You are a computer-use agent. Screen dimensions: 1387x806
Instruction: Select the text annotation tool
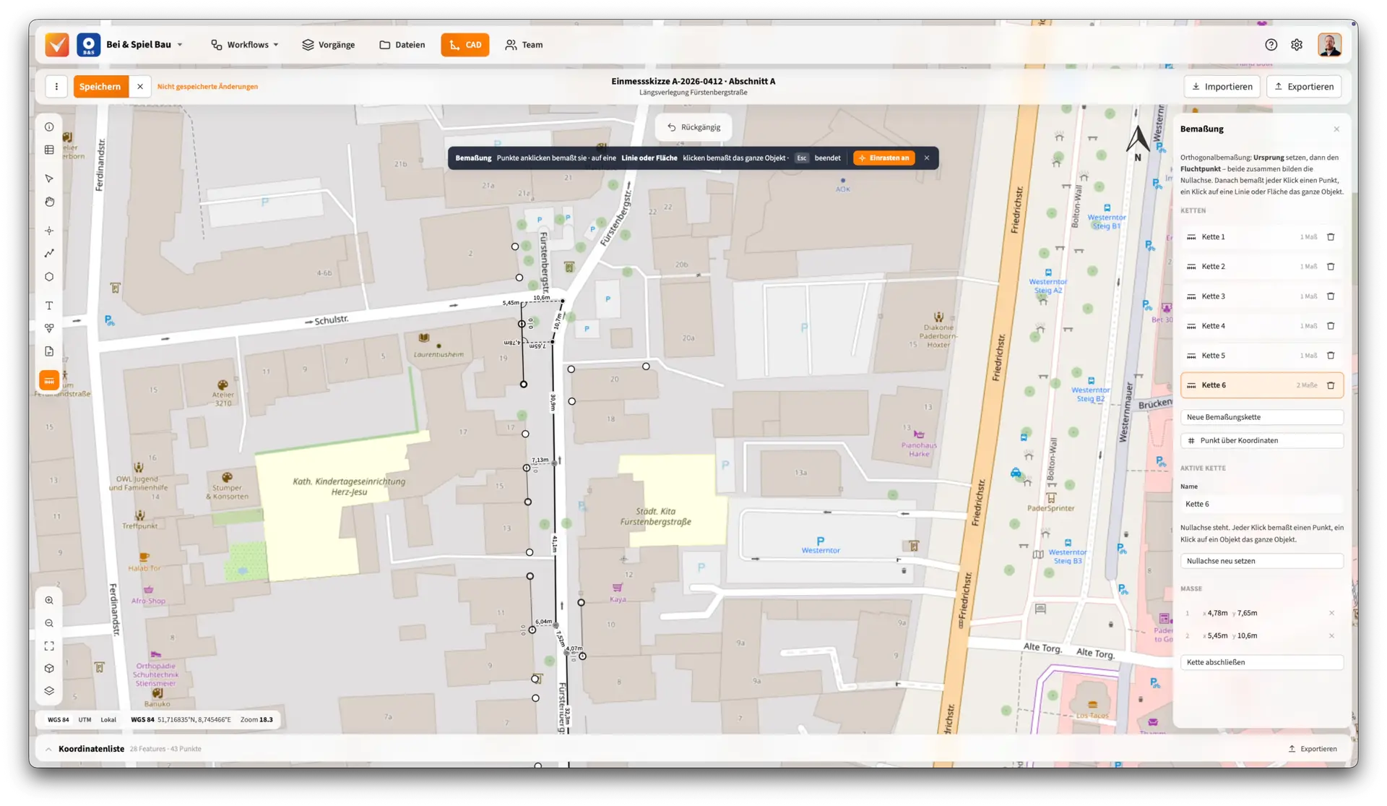(49, 306)
